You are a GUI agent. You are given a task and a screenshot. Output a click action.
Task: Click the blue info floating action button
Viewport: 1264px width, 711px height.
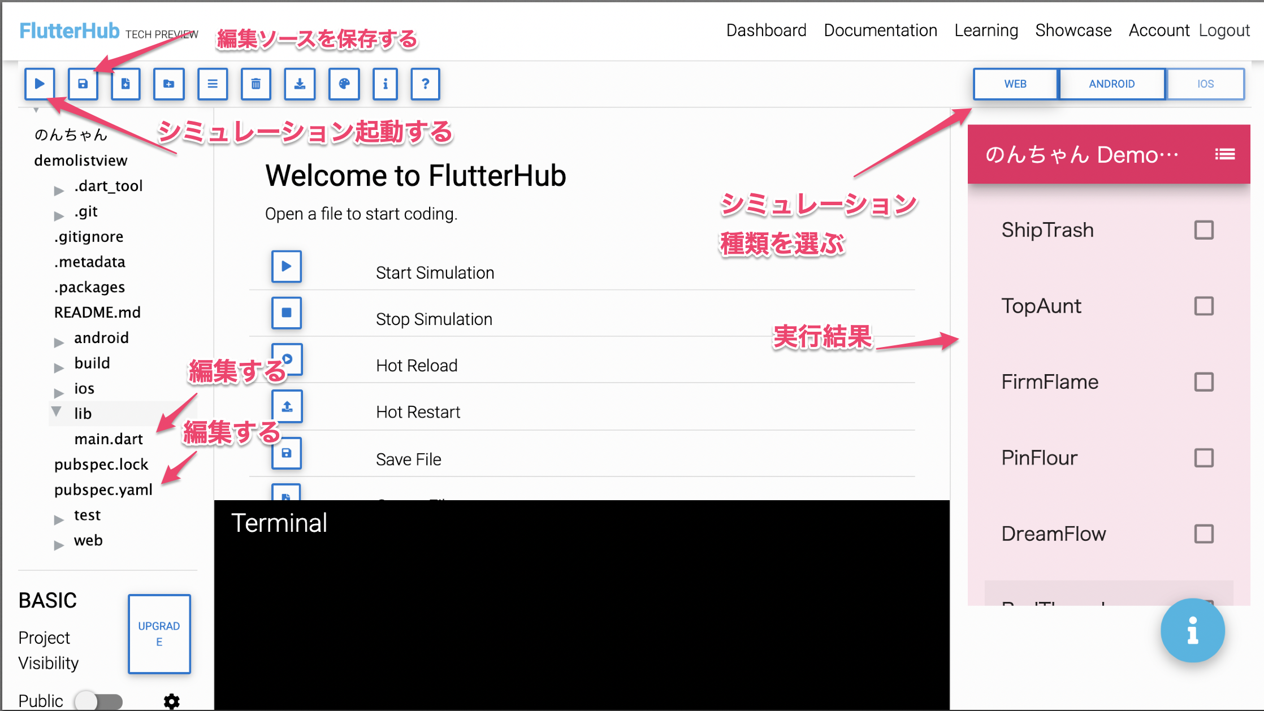pyautogui.click(x=1193, y=631)
